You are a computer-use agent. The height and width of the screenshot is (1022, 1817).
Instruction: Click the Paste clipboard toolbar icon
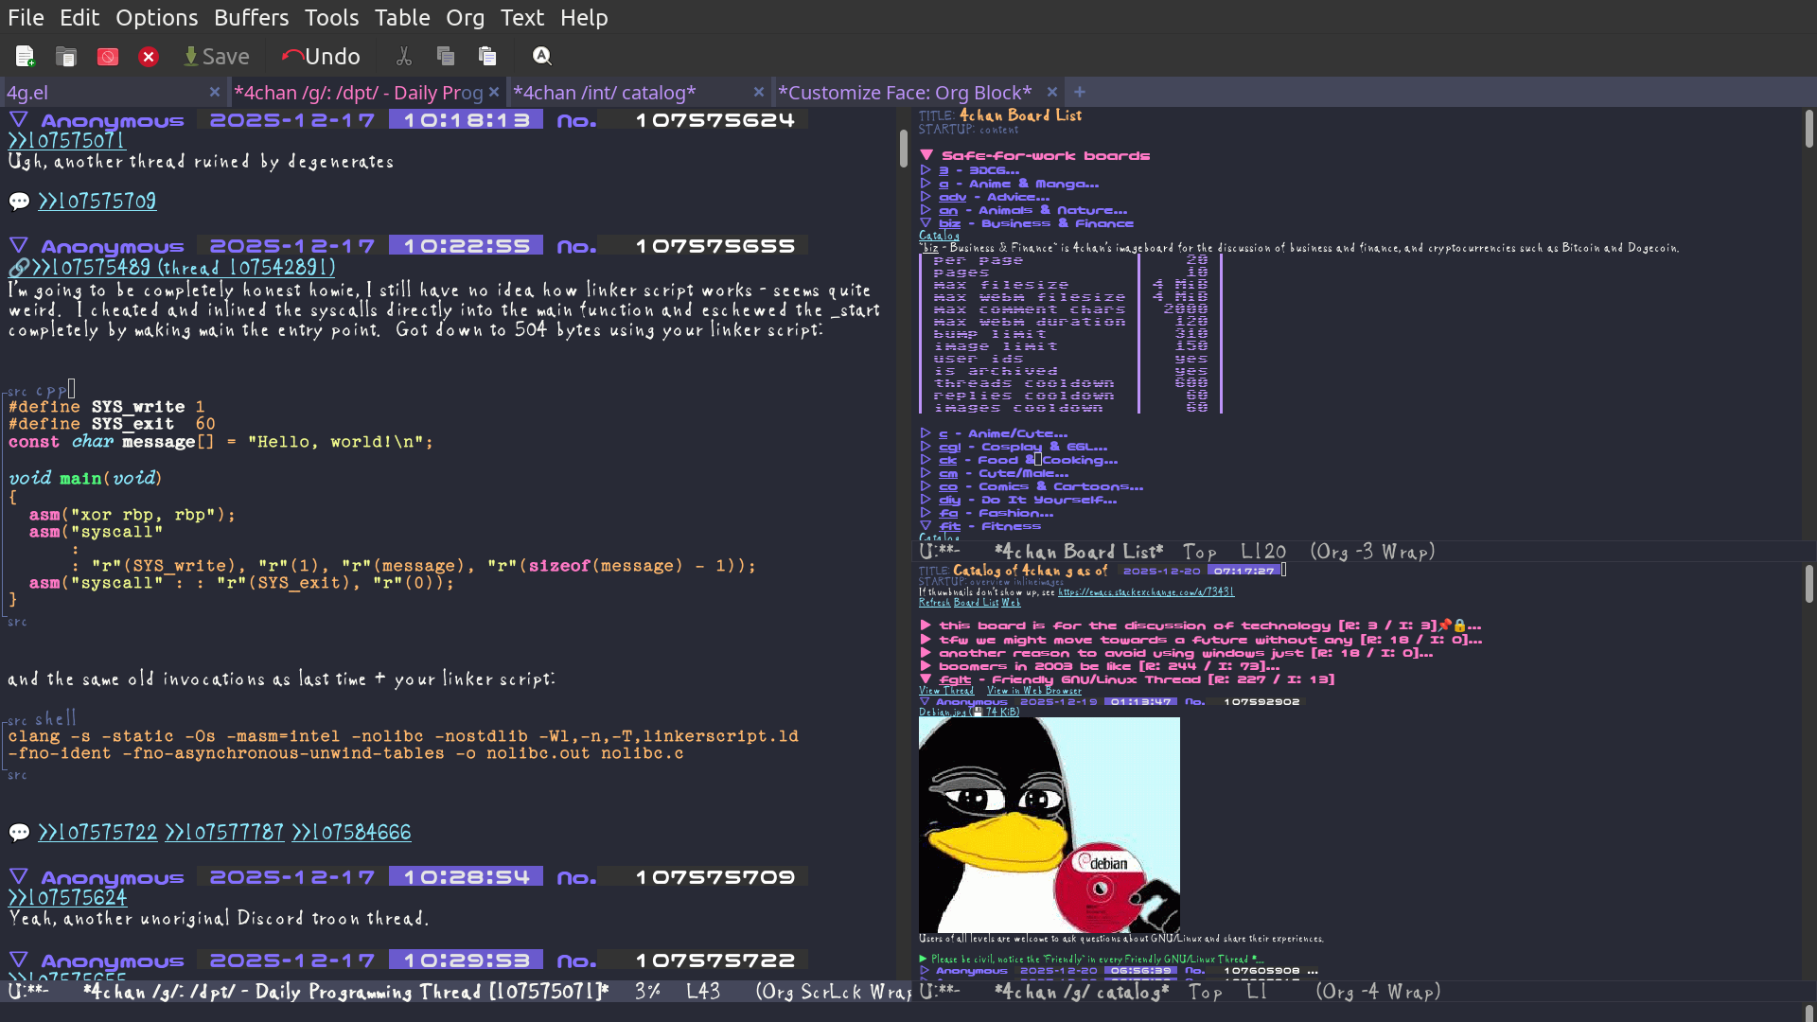point(487,57)
